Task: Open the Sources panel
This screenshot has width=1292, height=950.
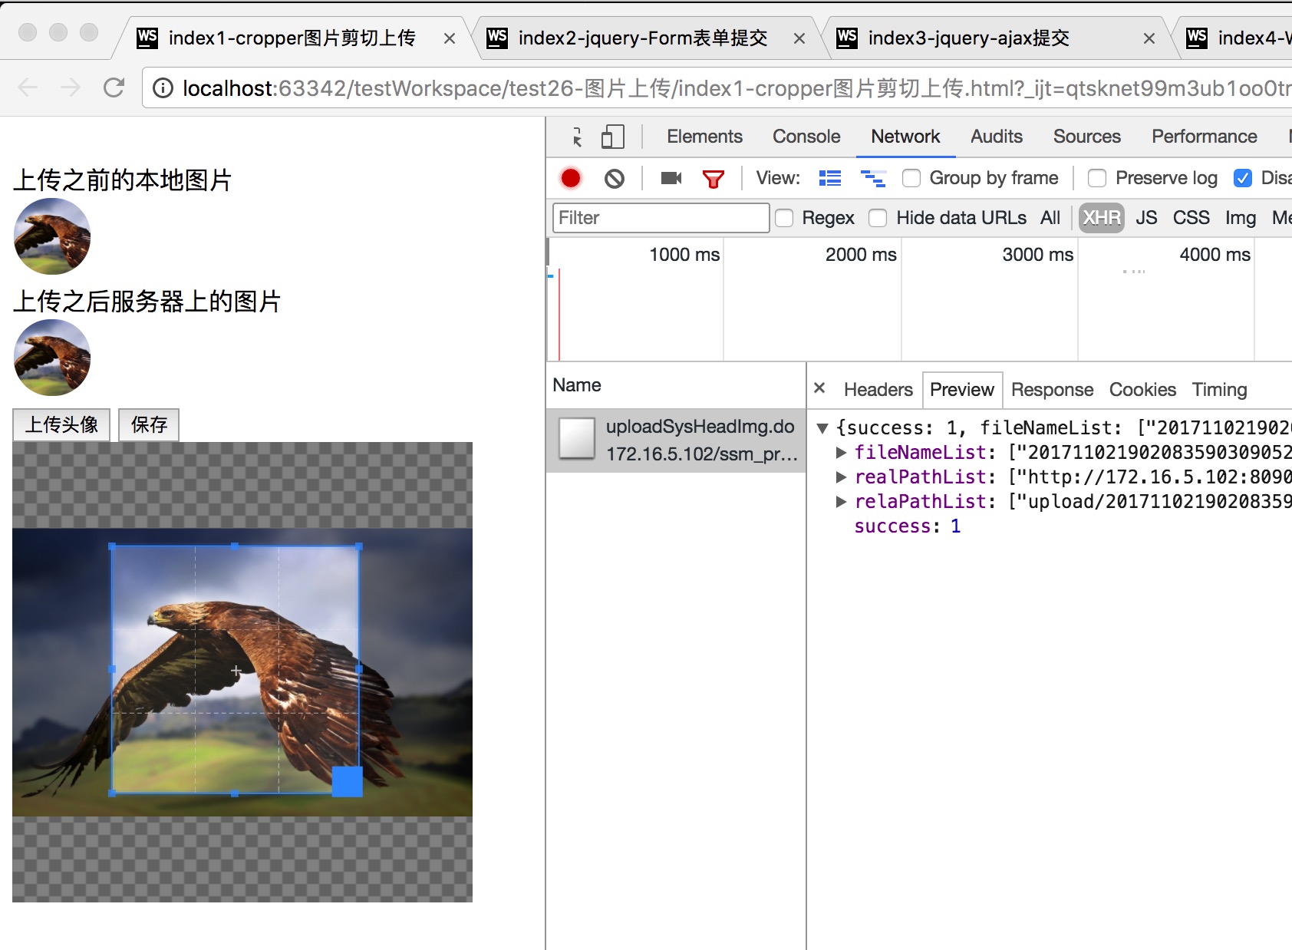Action: pos(1087,137)
